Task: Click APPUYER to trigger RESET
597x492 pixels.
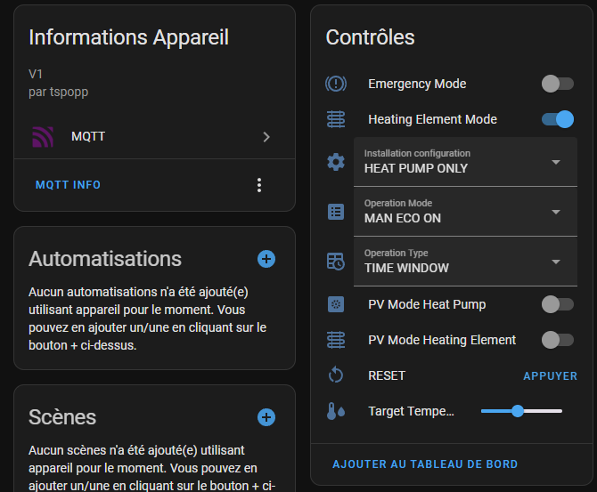Action: click(x=550, y=376)
